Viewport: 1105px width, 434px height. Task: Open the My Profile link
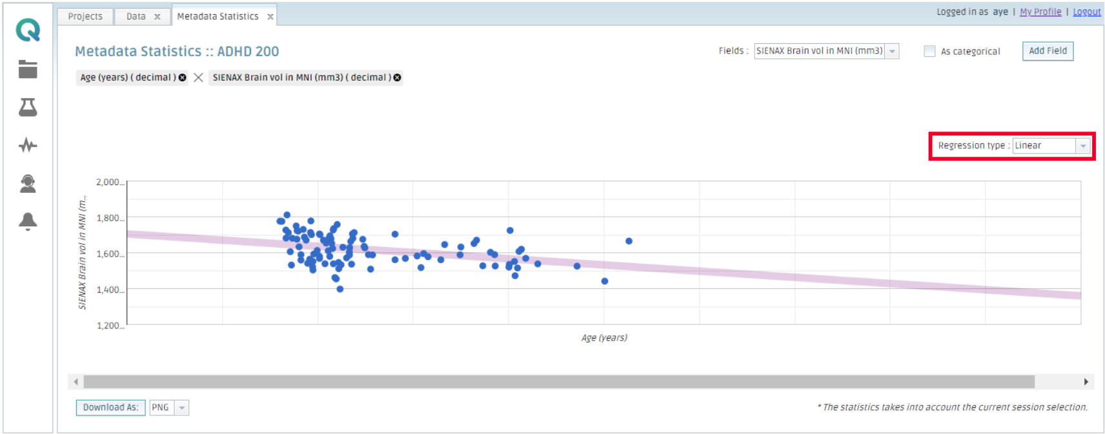1040,12
